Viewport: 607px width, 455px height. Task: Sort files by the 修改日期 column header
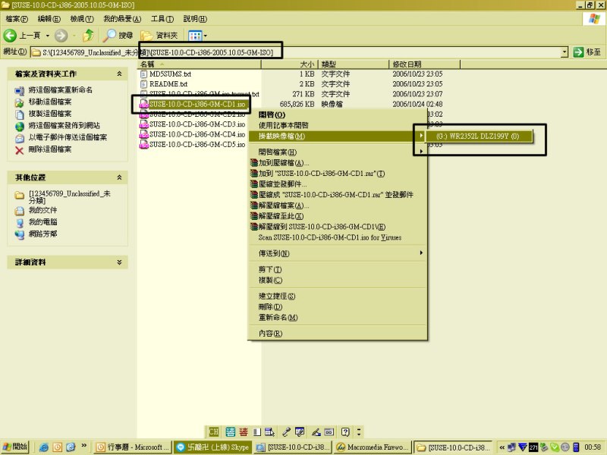tap(424, 64)
